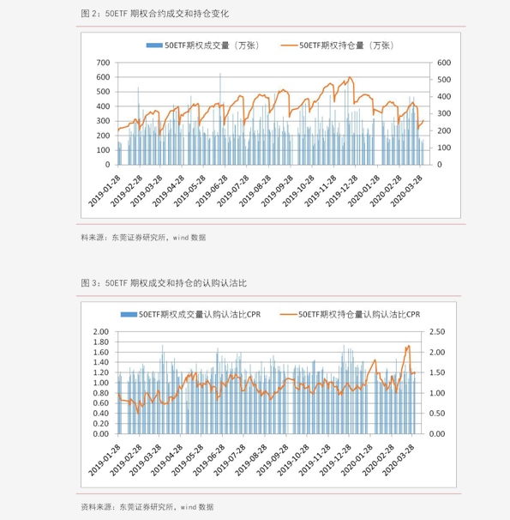This screenshot has width=510, height=520.
Task: Click the 2.50 axis value in Figure 3
Action: coord(437,331)
